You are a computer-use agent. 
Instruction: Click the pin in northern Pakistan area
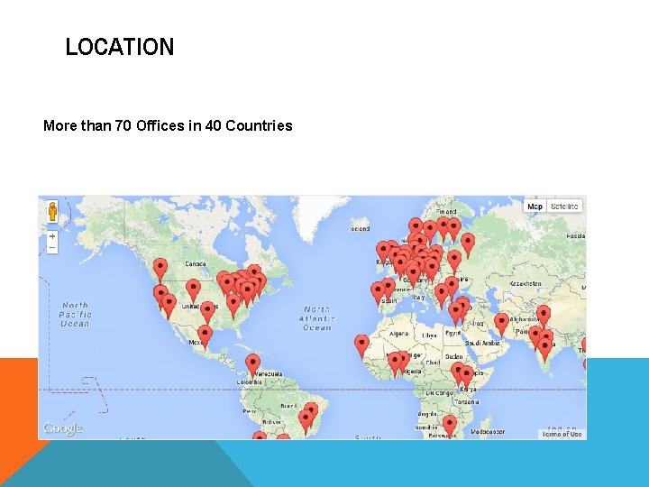pos(544,317)
